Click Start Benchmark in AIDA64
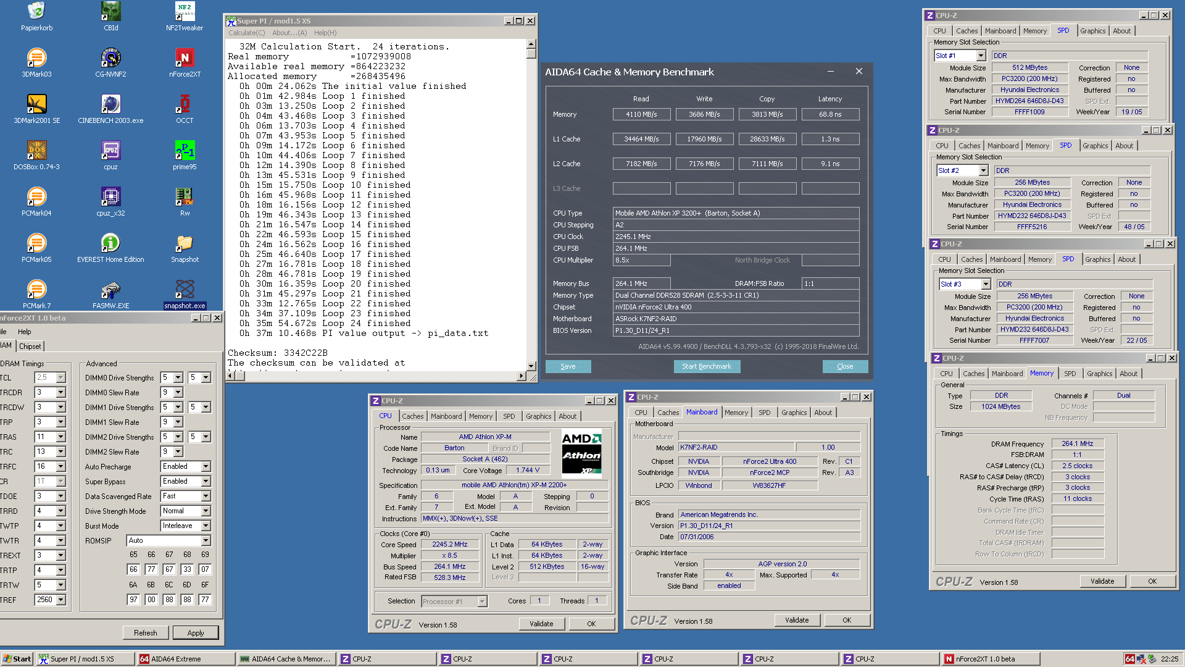The height and width of the screenshot is (667, 1185). click(x=707, y=366)
